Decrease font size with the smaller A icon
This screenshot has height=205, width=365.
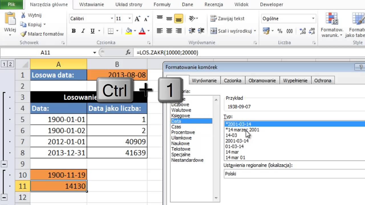click(147, 19)
